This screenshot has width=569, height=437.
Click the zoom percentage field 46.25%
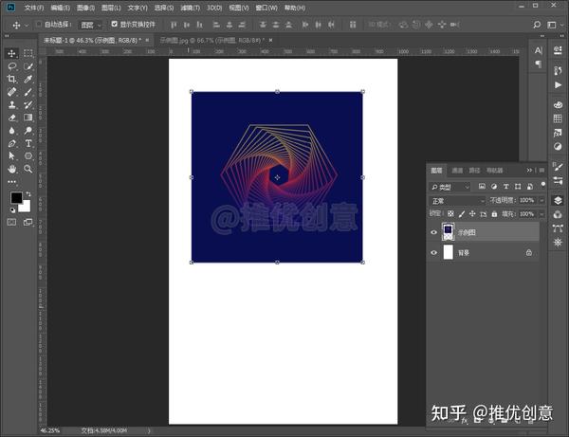tap(49, 430)
